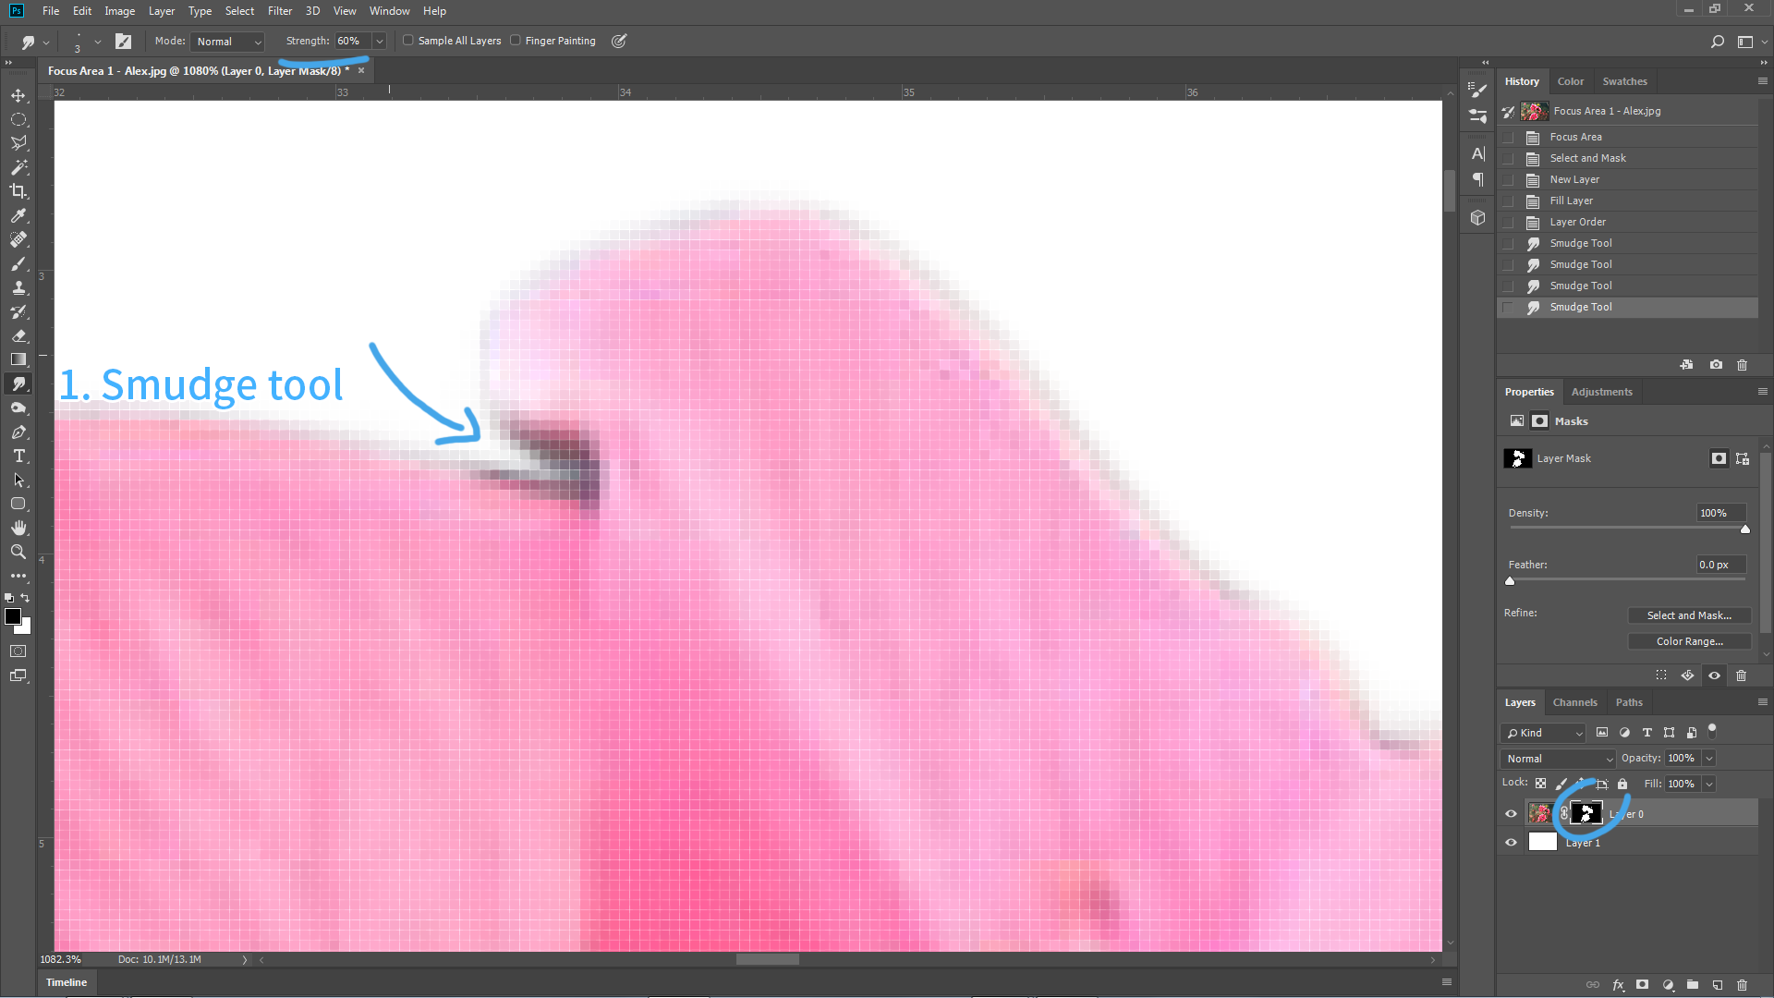Delete current history state with trash icon

(1742, 365)
